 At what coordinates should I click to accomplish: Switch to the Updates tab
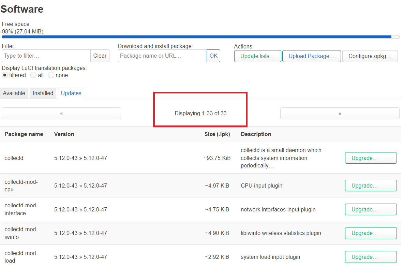[x=71, y=93]
